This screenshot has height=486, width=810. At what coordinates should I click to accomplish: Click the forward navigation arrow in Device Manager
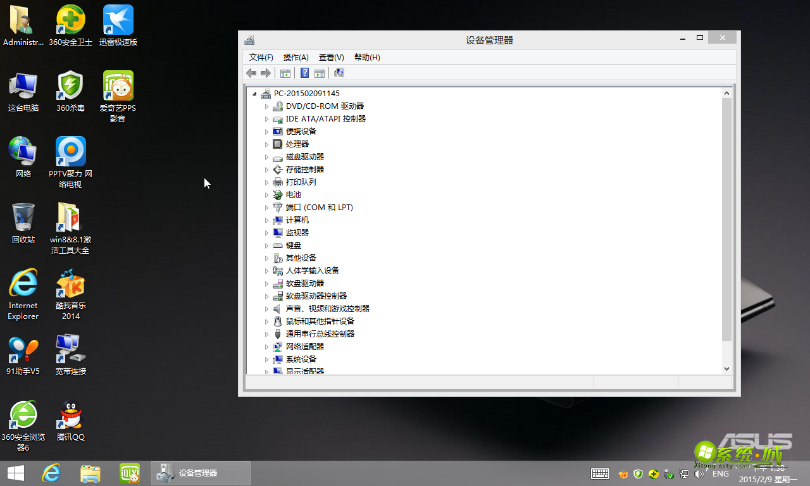tap(266, 73)
